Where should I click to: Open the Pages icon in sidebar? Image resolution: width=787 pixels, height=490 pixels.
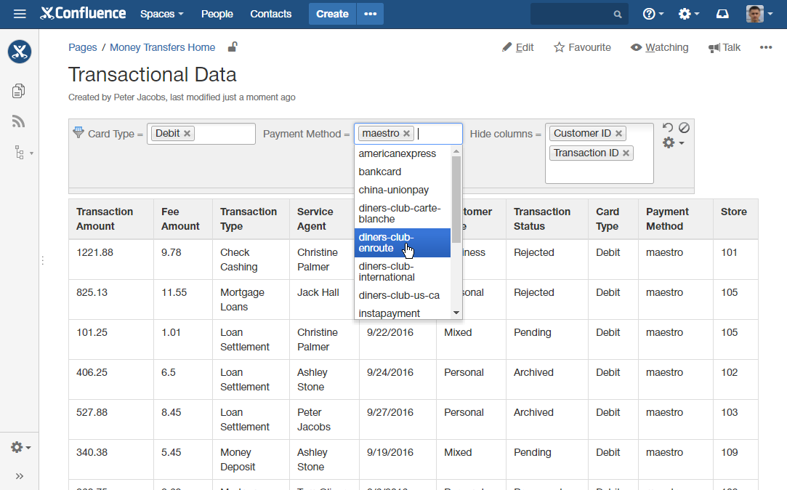[19, 91]
